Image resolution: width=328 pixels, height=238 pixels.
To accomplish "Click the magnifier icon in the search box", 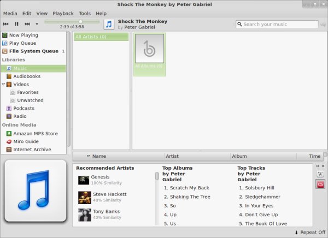I will click(x=240, y=24).
